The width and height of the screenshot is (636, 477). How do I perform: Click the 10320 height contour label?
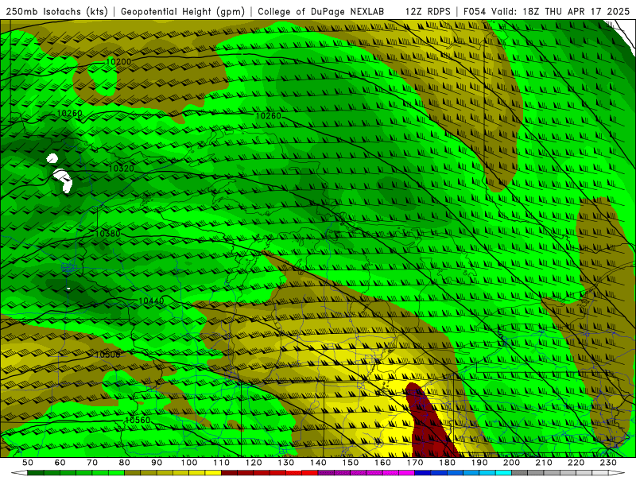pos(122,169)
